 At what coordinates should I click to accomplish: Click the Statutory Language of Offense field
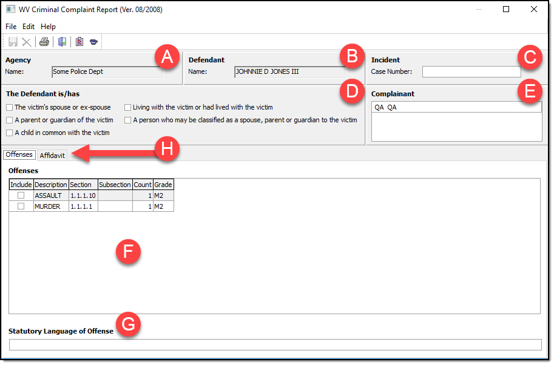275,345
